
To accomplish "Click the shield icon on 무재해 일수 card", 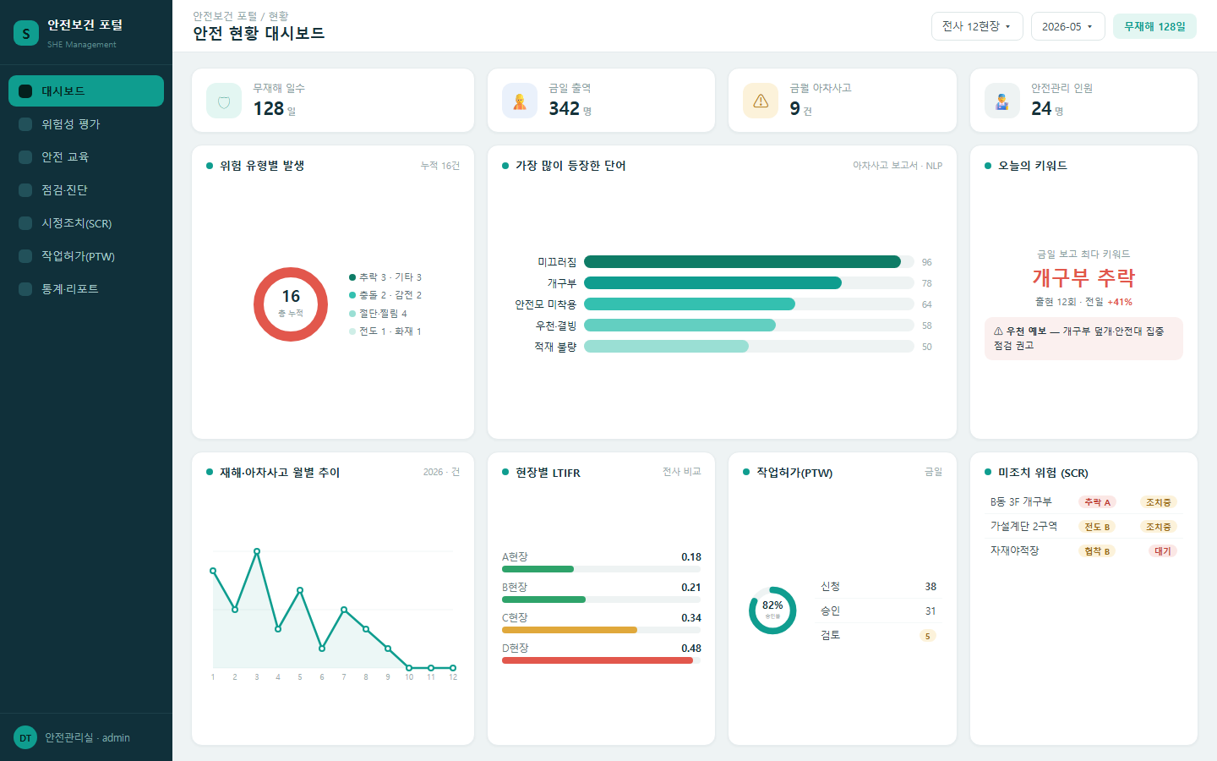I will point(224,101).
